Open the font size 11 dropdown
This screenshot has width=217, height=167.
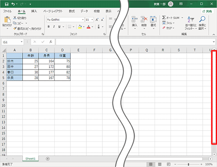(92, 20)
